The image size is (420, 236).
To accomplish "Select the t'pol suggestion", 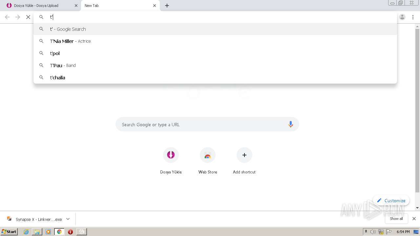I will pos(215,53).
